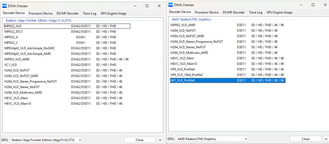
Task: Select H264_VLD_NoFGT row in right window
Action: coord(228,31)
